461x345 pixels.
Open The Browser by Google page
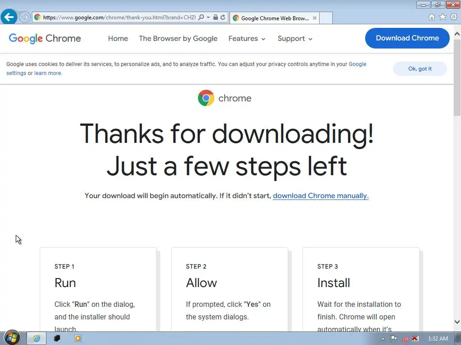178,39
